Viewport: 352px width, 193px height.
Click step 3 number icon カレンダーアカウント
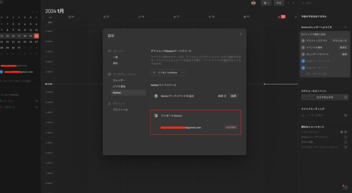click(303, 54)
